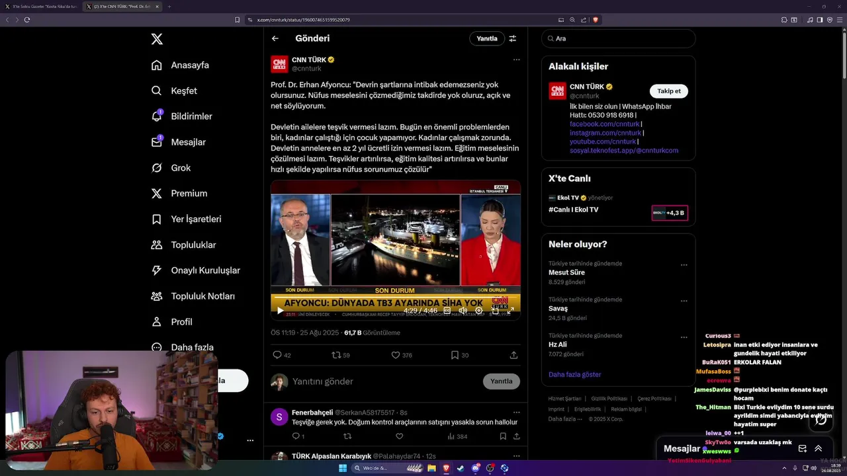
Task: Open video settings gear
Action: click(x=479, y=310)
